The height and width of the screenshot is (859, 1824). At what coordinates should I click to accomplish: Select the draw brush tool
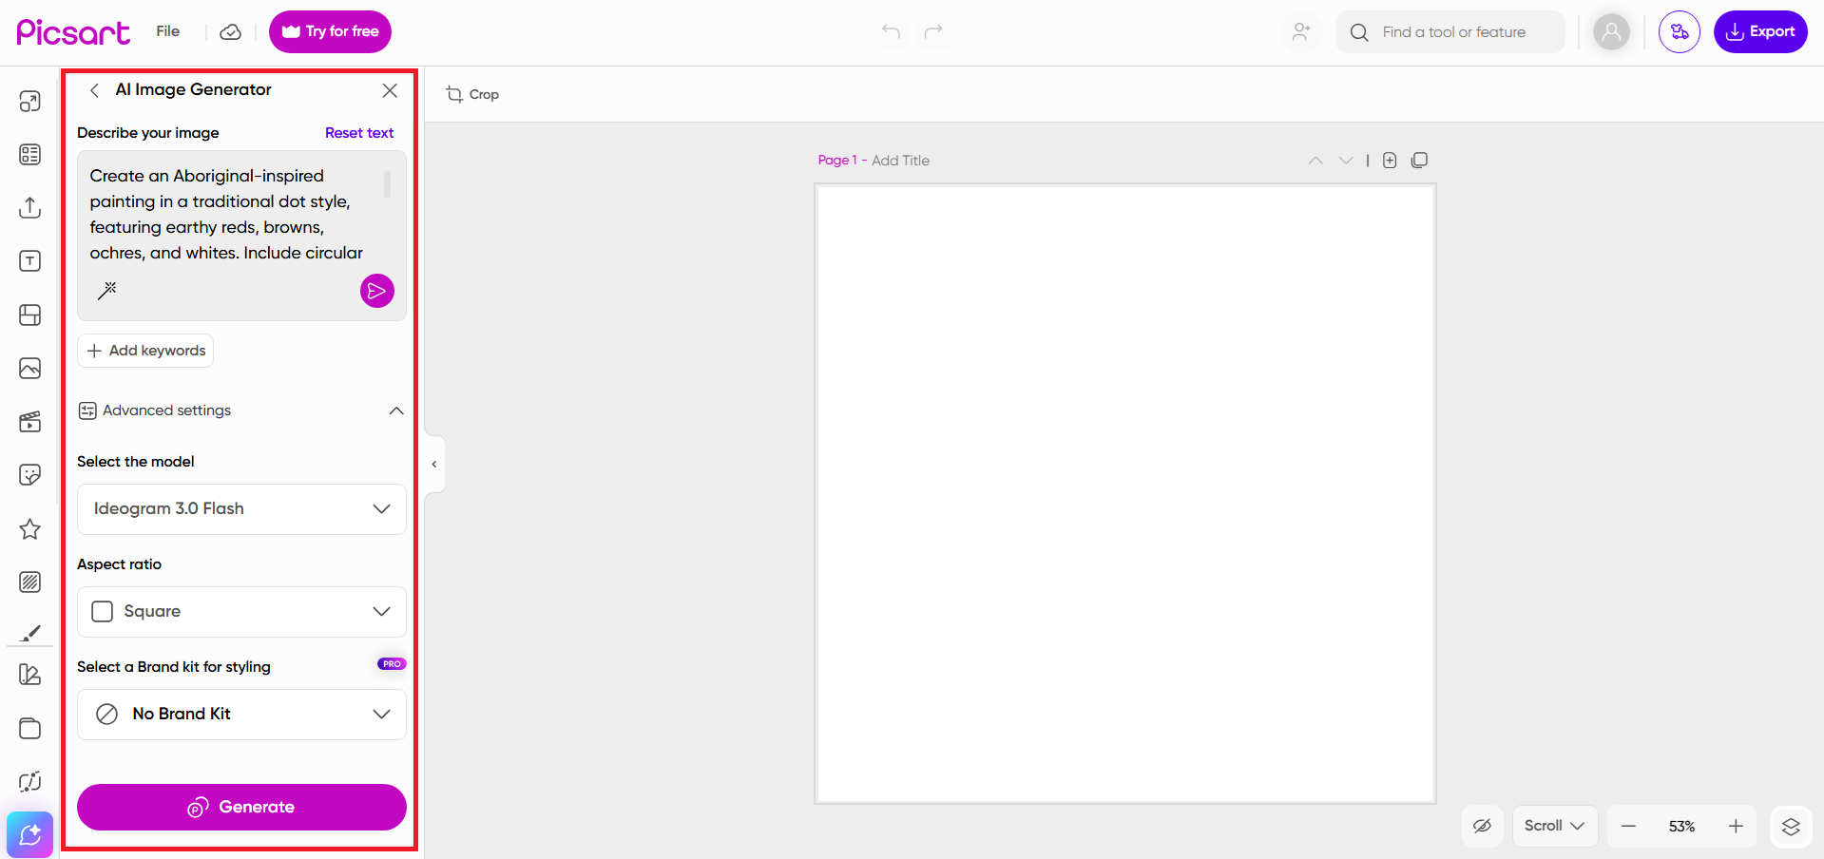click(x=30, y=633)
